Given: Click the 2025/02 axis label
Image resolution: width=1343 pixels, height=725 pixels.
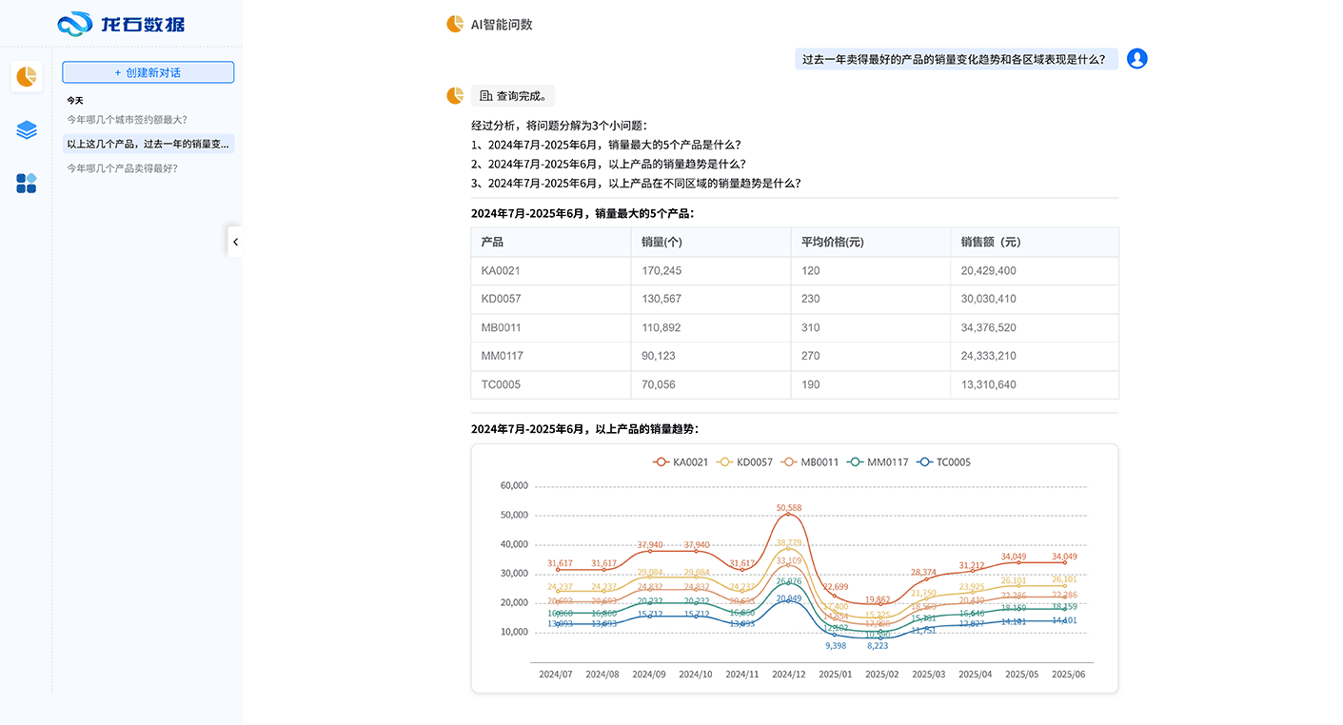Looking at the screenshot, I should tap(881, 674).
